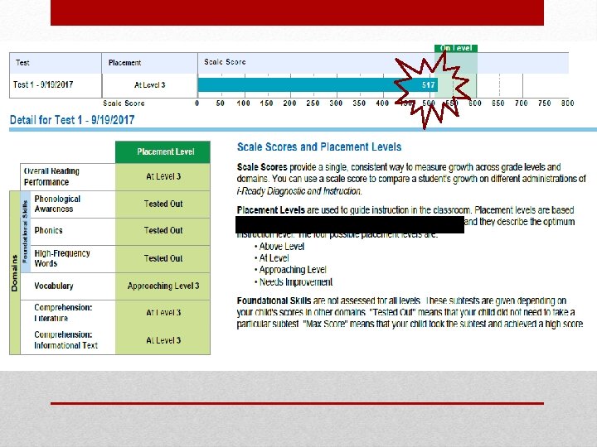Click the '200' tick on the scale axis
Viewport: 597px width, 447px height.
[289, 103]
